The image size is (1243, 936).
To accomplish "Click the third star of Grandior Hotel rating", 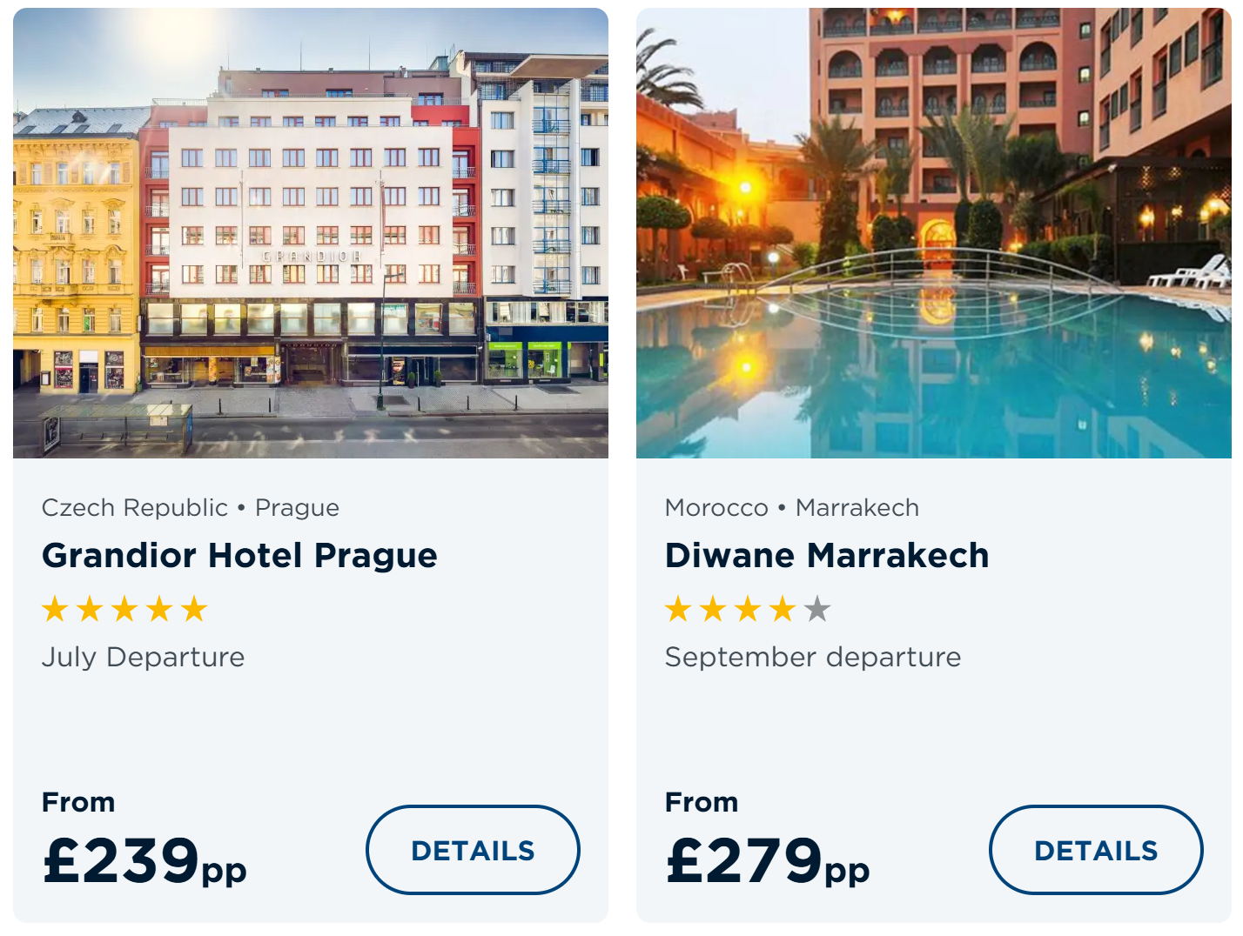I will [124, 609].
